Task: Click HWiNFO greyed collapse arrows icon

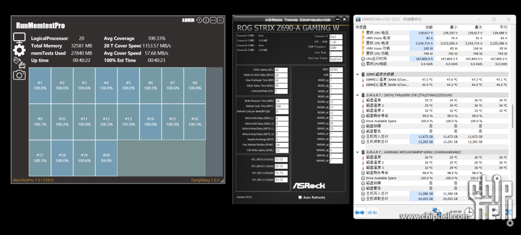Action: tap(372, 212)
